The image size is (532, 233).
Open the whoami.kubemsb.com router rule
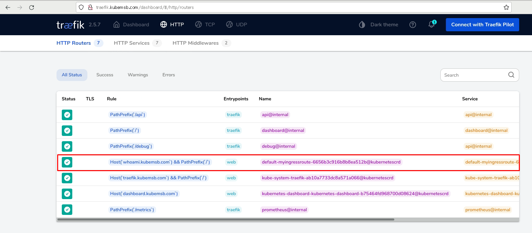click(160, 162)
